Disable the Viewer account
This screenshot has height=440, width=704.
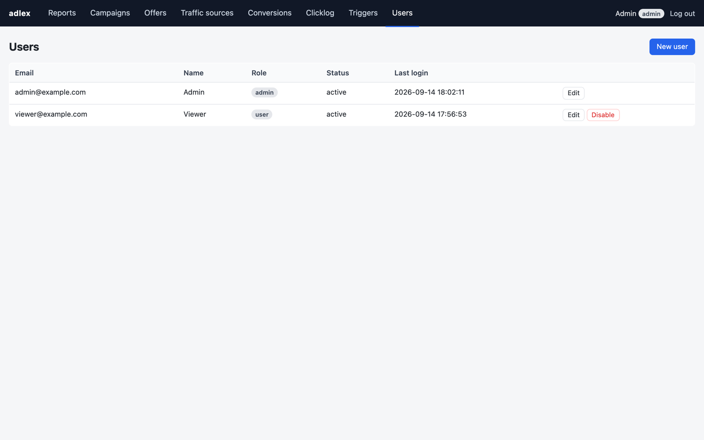pos(603,115)
